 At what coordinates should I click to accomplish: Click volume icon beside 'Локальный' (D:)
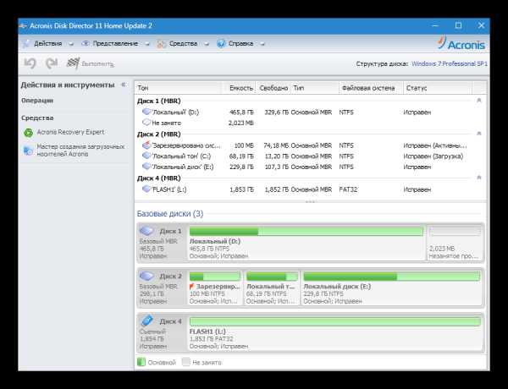pos(146,112)
